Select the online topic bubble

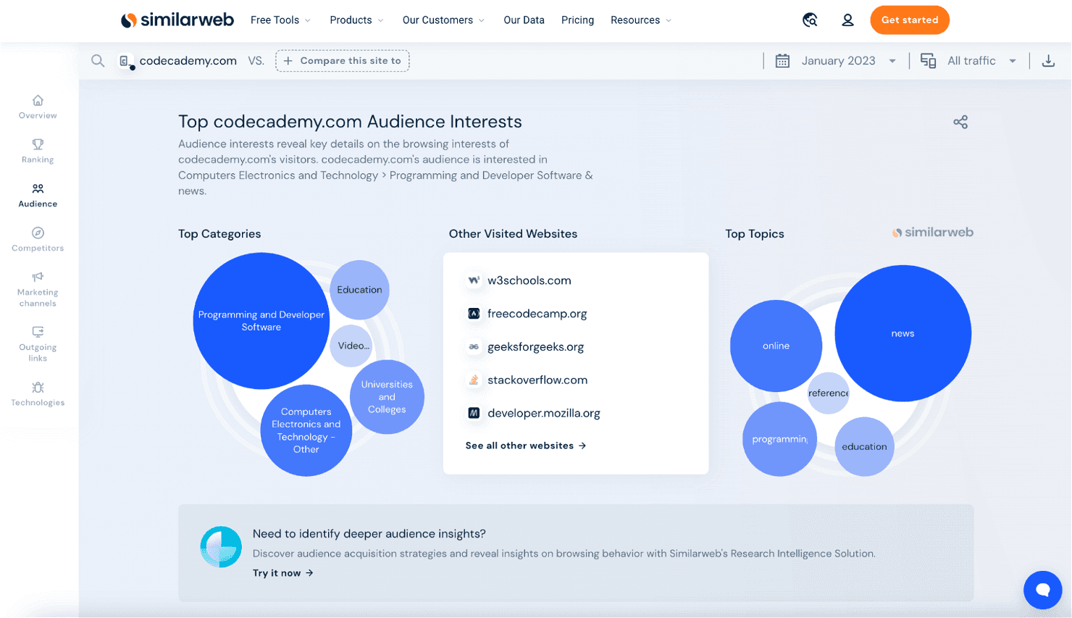776,346
